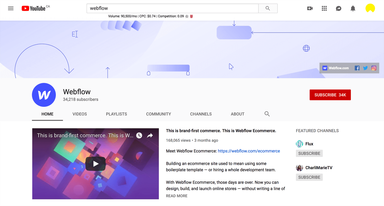This screenshot has width=384, height=206.
Task: Subscribe to the Webflow channel
Action: point(330,95)
